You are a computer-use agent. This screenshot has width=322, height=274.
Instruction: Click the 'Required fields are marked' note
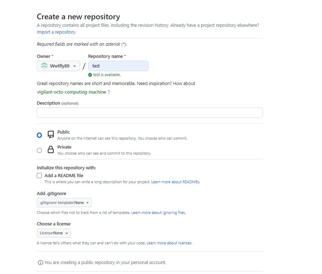click(82, 44)
